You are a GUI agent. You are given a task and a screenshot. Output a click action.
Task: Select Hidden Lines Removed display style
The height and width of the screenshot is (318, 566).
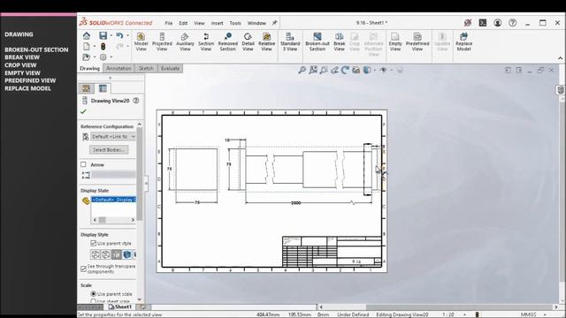click(x=116, y=254)
